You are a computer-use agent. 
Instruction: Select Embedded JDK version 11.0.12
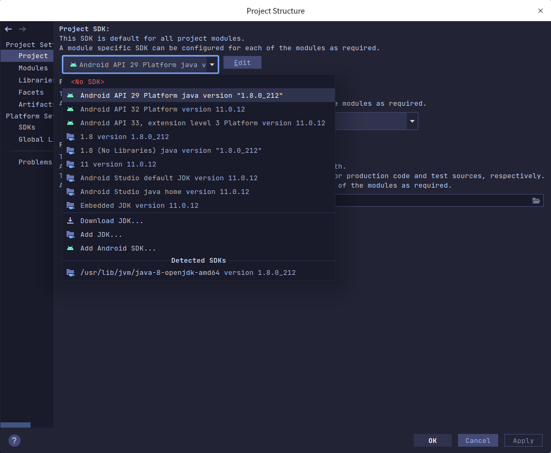click(199, 206)
